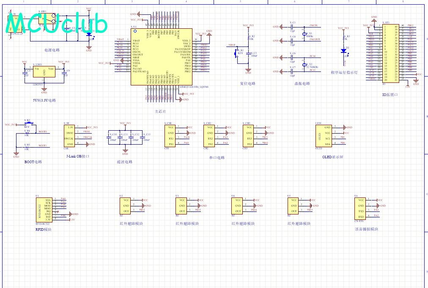428x288 pixels.
Task: Click the S_C10 100nF filter capacitor
Action: (109, 137)
